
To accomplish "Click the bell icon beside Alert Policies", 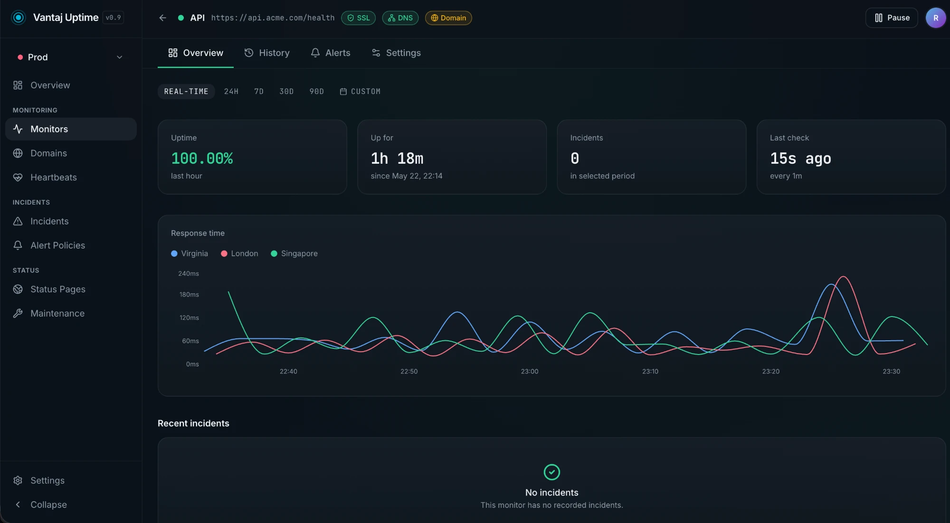I will coord(18,245).
